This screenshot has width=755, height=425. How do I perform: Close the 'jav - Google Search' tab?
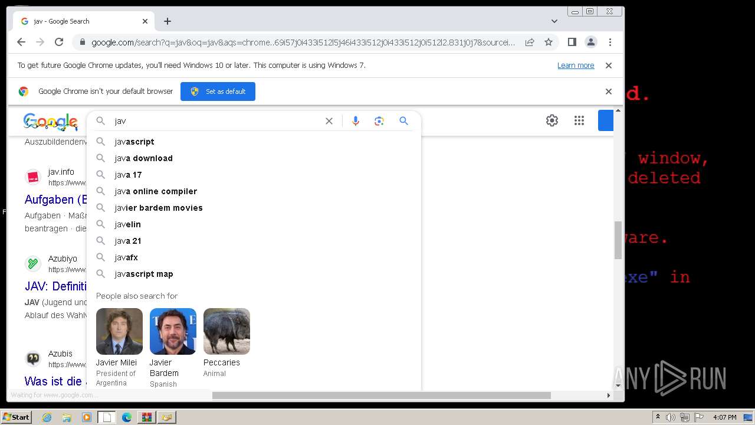[145, 21]
